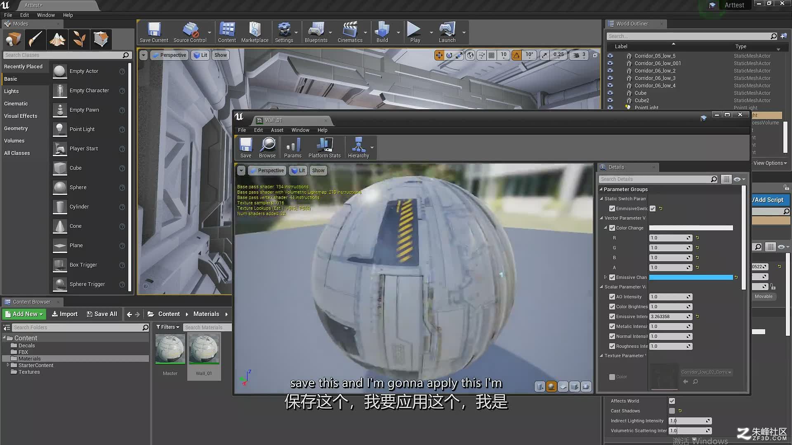Select the Geometry Editing mode icon
792x445 pixels.
101,40
